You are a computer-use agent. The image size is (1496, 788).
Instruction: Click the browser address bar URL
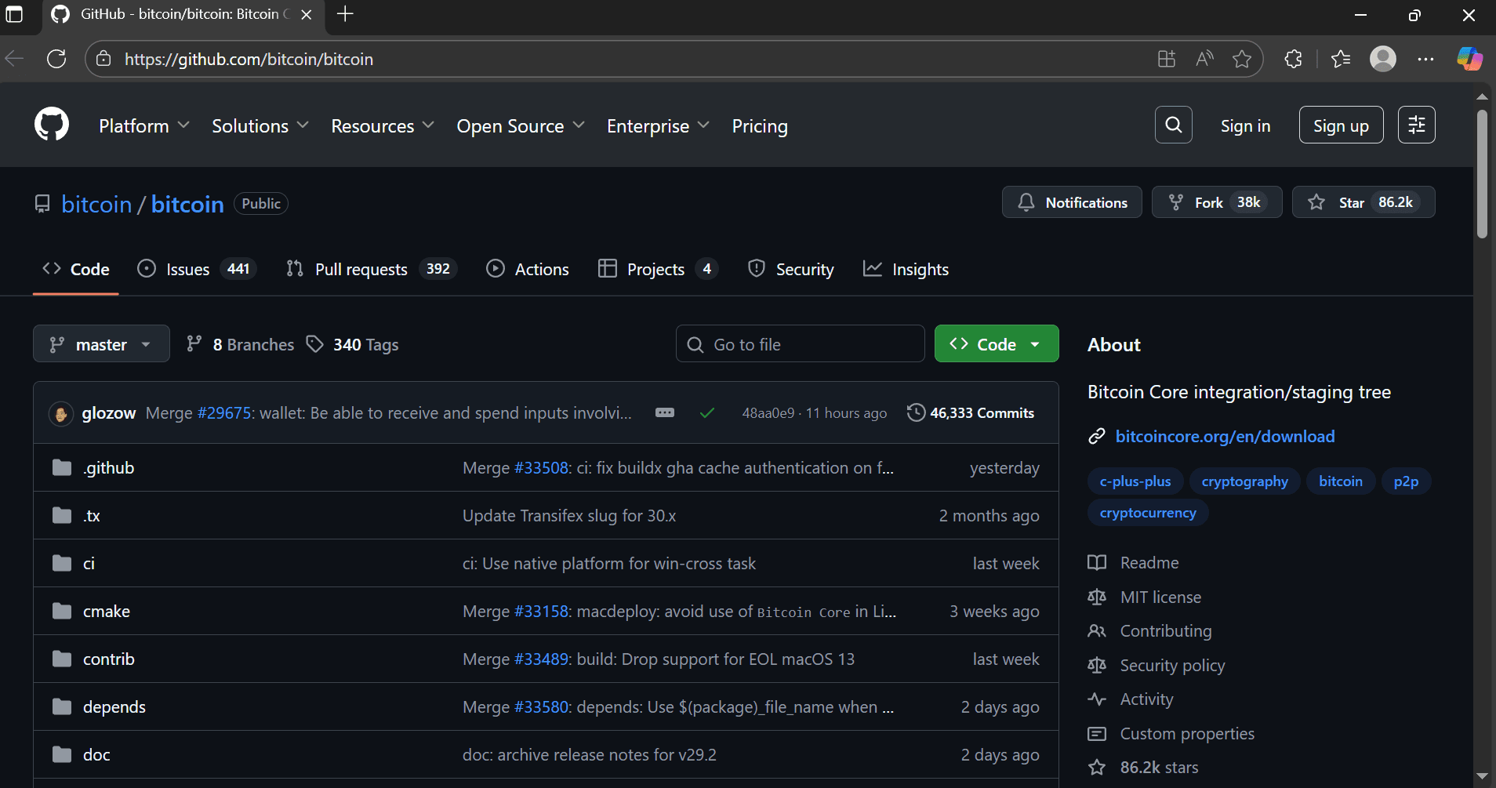(249, 59)
